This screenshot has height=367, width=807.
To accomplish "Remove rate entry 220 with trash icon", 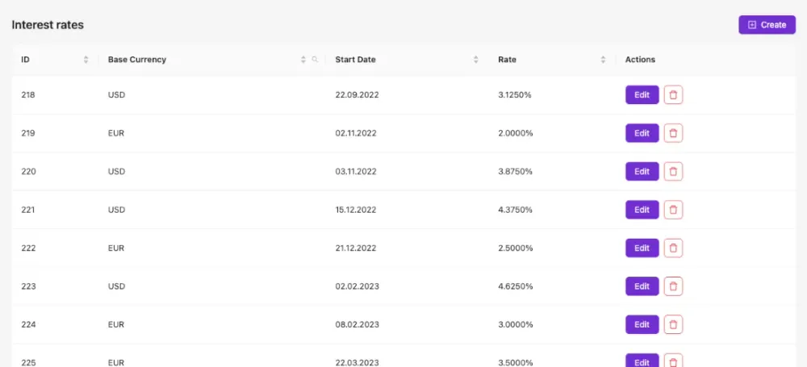I will [673, 172].
